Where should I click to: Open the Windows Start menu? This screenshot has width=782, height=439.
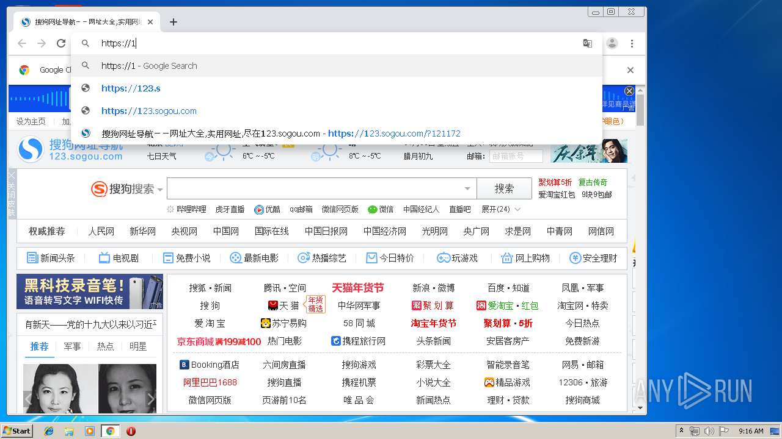[17, 430]
